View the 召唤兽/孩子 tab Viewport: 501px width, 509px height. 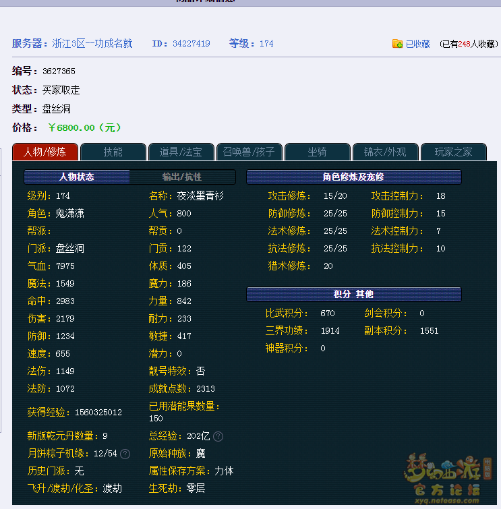[249, 152]
